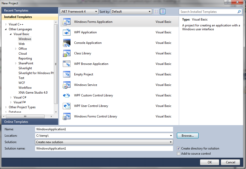The image size is (246, 169).
Task: Select the WPF Application template icon
Action: coord(66,32)
